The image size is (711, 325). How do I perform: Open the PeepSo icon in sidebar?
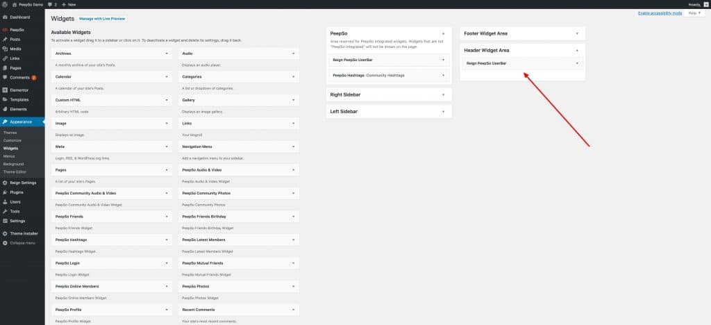[x=5, y=30]
